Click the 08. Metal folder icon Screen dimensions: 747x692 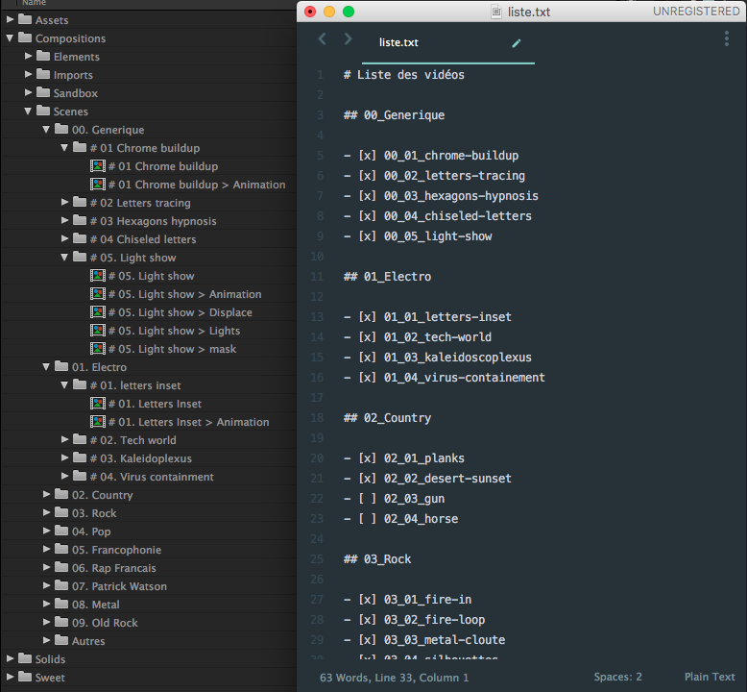(61, 604)
